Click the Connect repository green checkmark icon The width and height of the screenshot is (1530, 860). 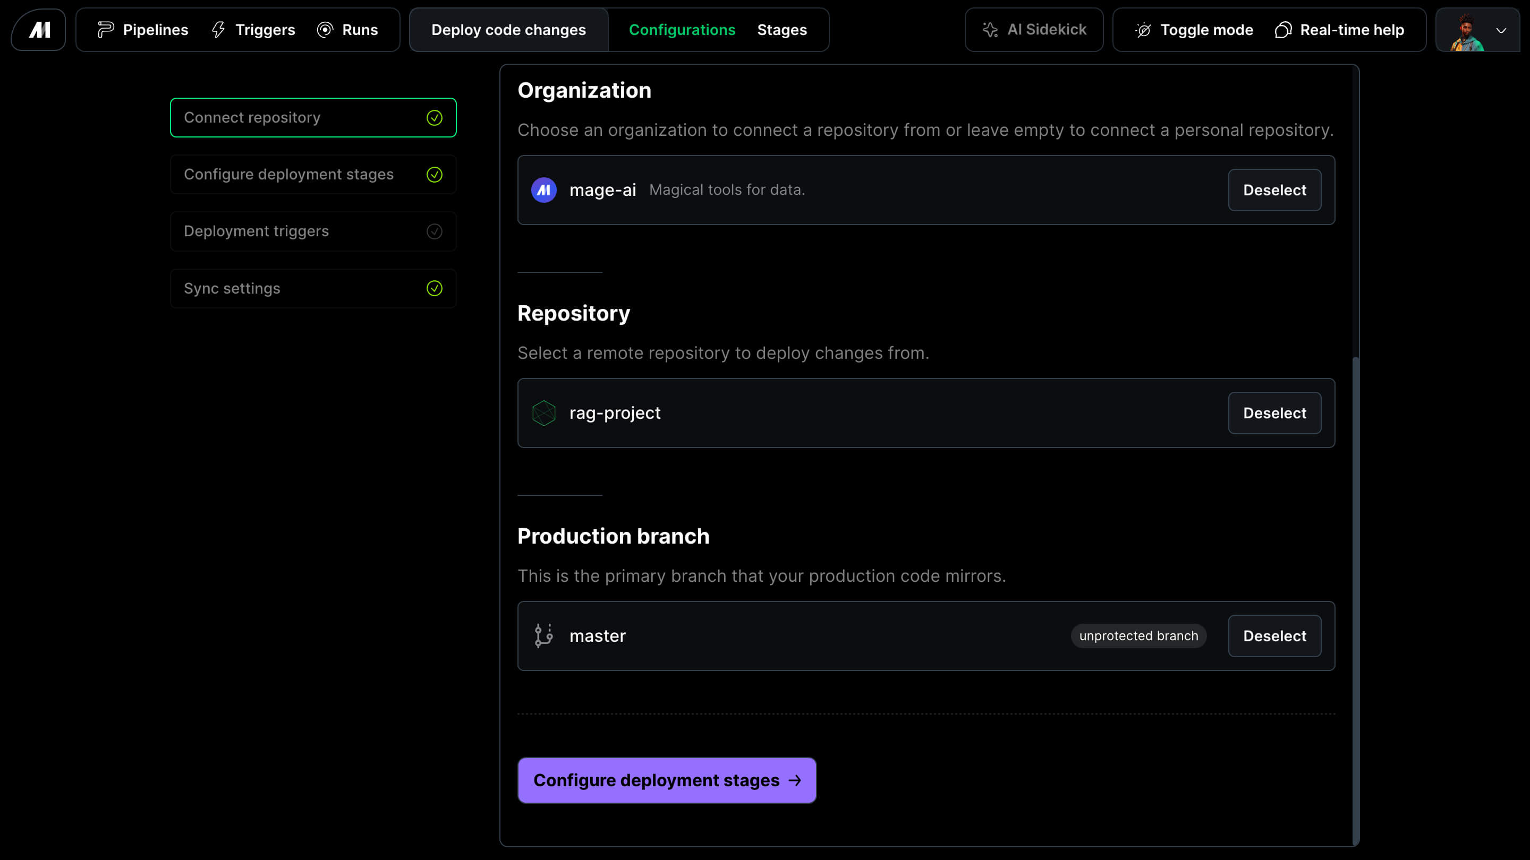pyautogui.click(x=434, y=117)
